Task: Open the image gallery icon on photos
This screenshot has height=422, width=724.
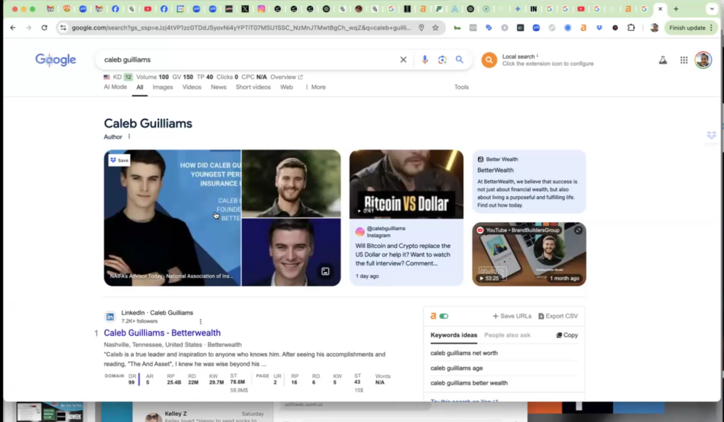Action: pyautogui.click(x=325, y=272)
